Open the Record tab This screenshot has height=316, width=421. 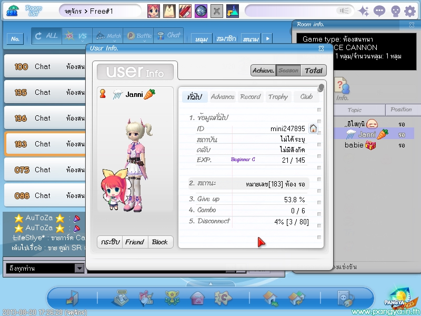[250, 97]
